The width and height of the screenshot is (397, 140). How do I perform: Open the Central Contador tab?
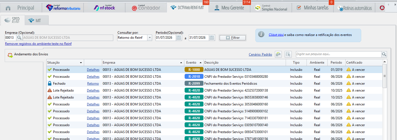click(x=146, y=8)
